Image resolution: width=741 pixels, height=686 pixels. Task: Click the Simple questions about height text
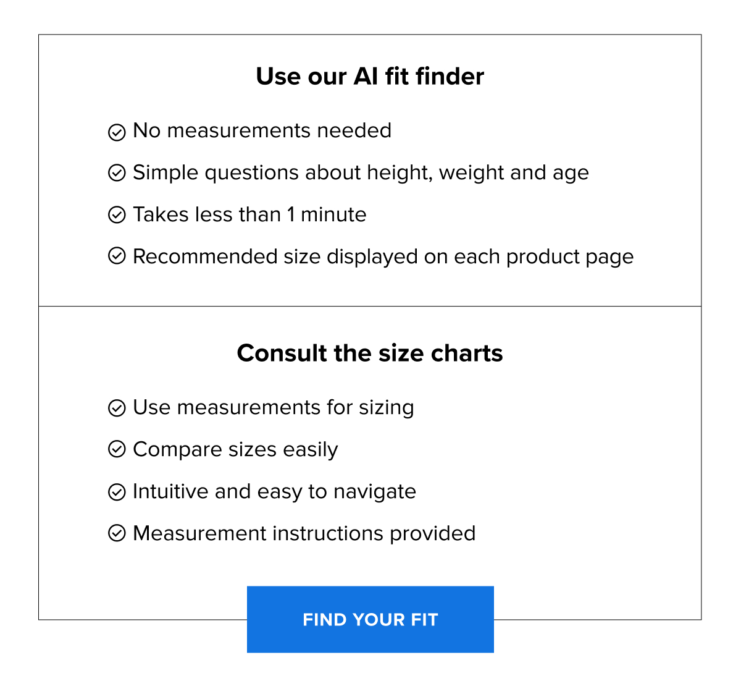[x=360, y=173]
